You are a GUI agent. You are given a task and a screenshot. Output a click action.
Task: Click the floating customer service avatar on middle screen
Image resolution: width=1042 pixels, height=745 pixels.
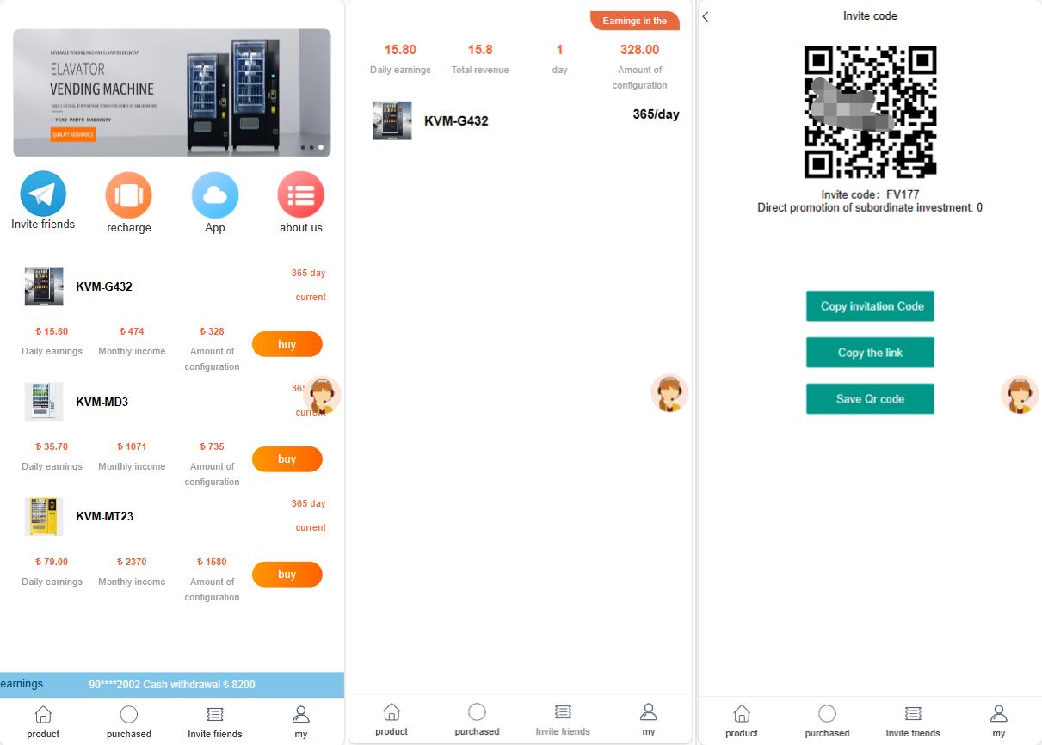[669, 392]
